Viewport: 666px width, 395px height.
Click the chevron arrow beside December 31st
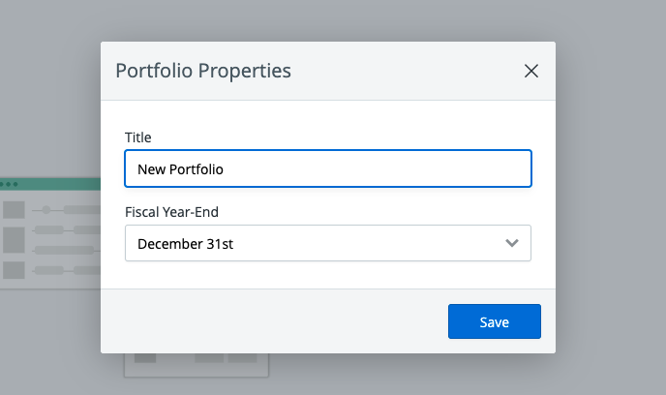coord(513,244)
